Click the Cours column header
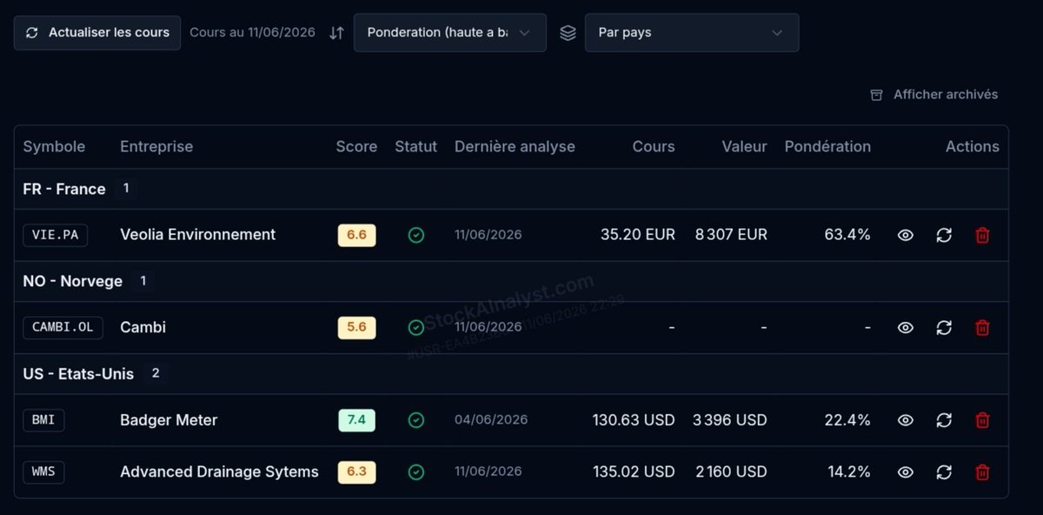 click(654, 146)
